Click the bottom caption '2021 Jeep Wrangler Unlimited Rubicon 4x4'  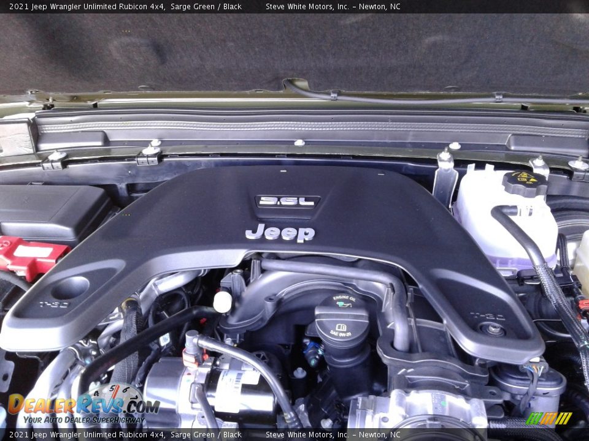(87, 435)
